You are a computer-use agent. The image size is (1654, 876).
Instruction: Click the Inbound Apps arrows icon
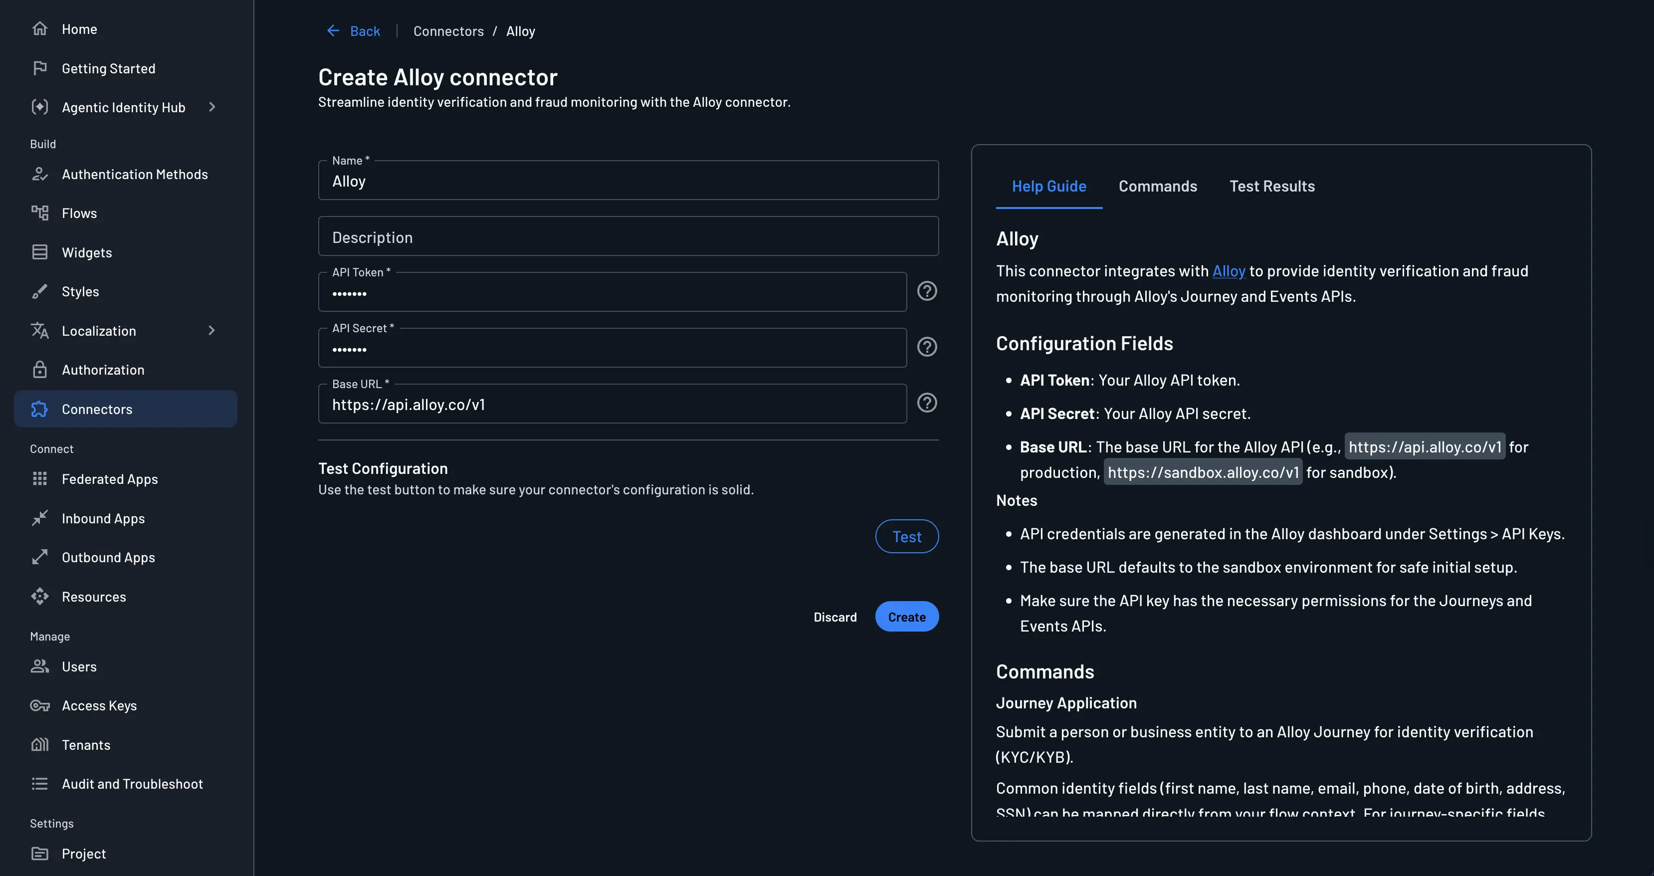coord(40,518)
